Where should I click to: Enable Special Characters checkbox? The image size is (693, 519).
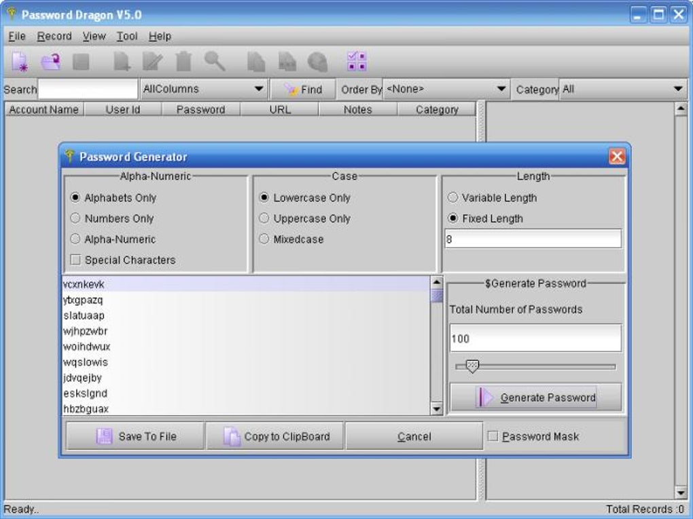click(x=75, y=259)
